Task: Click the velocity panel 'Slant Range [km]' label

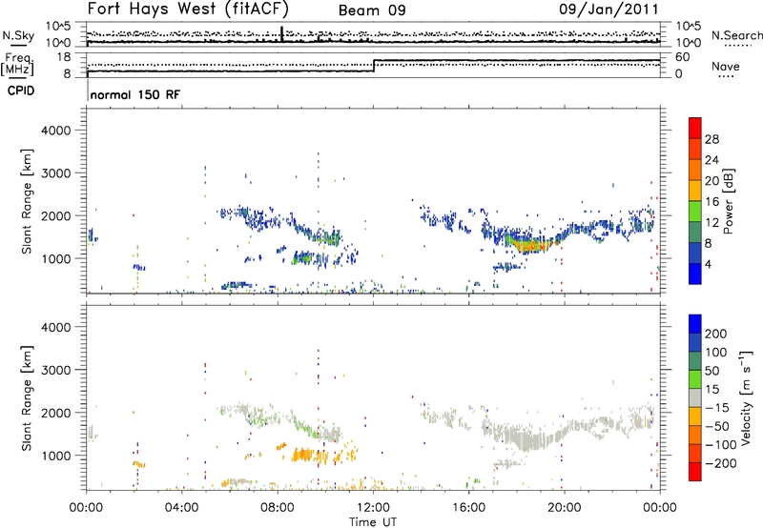Action: pos(27,397)
